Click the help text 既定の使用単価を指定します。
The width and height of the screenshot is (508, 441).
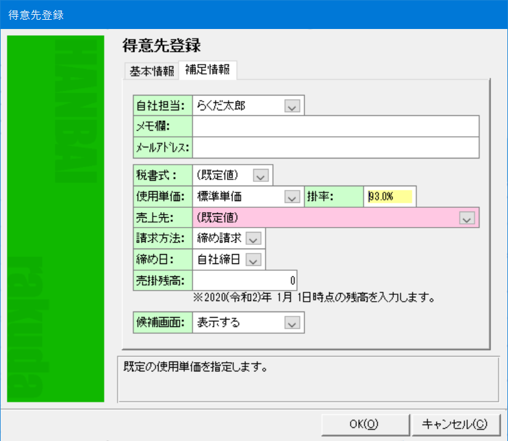pyautogui.click(x=195, y=367)
